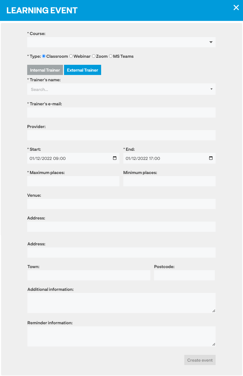Expand the Course dropdown arrow
243x376 pixels.
[211, 42]
